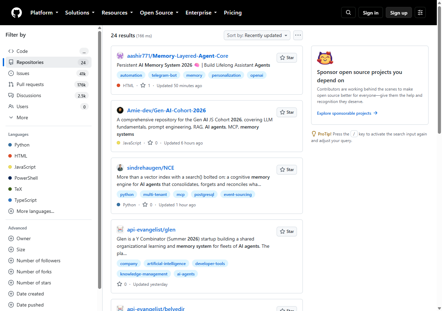Open the Enterprise dropdown menu
Screen dimensions: 442x311
pos(201,12)
